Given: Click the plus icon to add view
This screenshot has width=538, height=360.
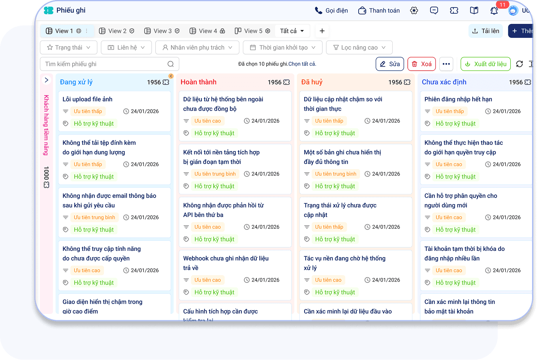Looking at the screenshot, I should click(322, 31).
